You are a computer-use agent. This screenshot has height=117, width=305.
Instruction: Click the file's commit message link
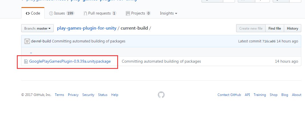[161, 61]
